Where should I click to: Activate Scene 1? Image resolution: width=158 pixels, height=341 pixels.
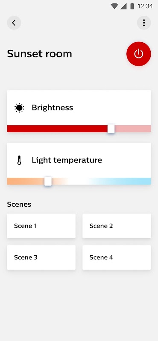point(41,226)
